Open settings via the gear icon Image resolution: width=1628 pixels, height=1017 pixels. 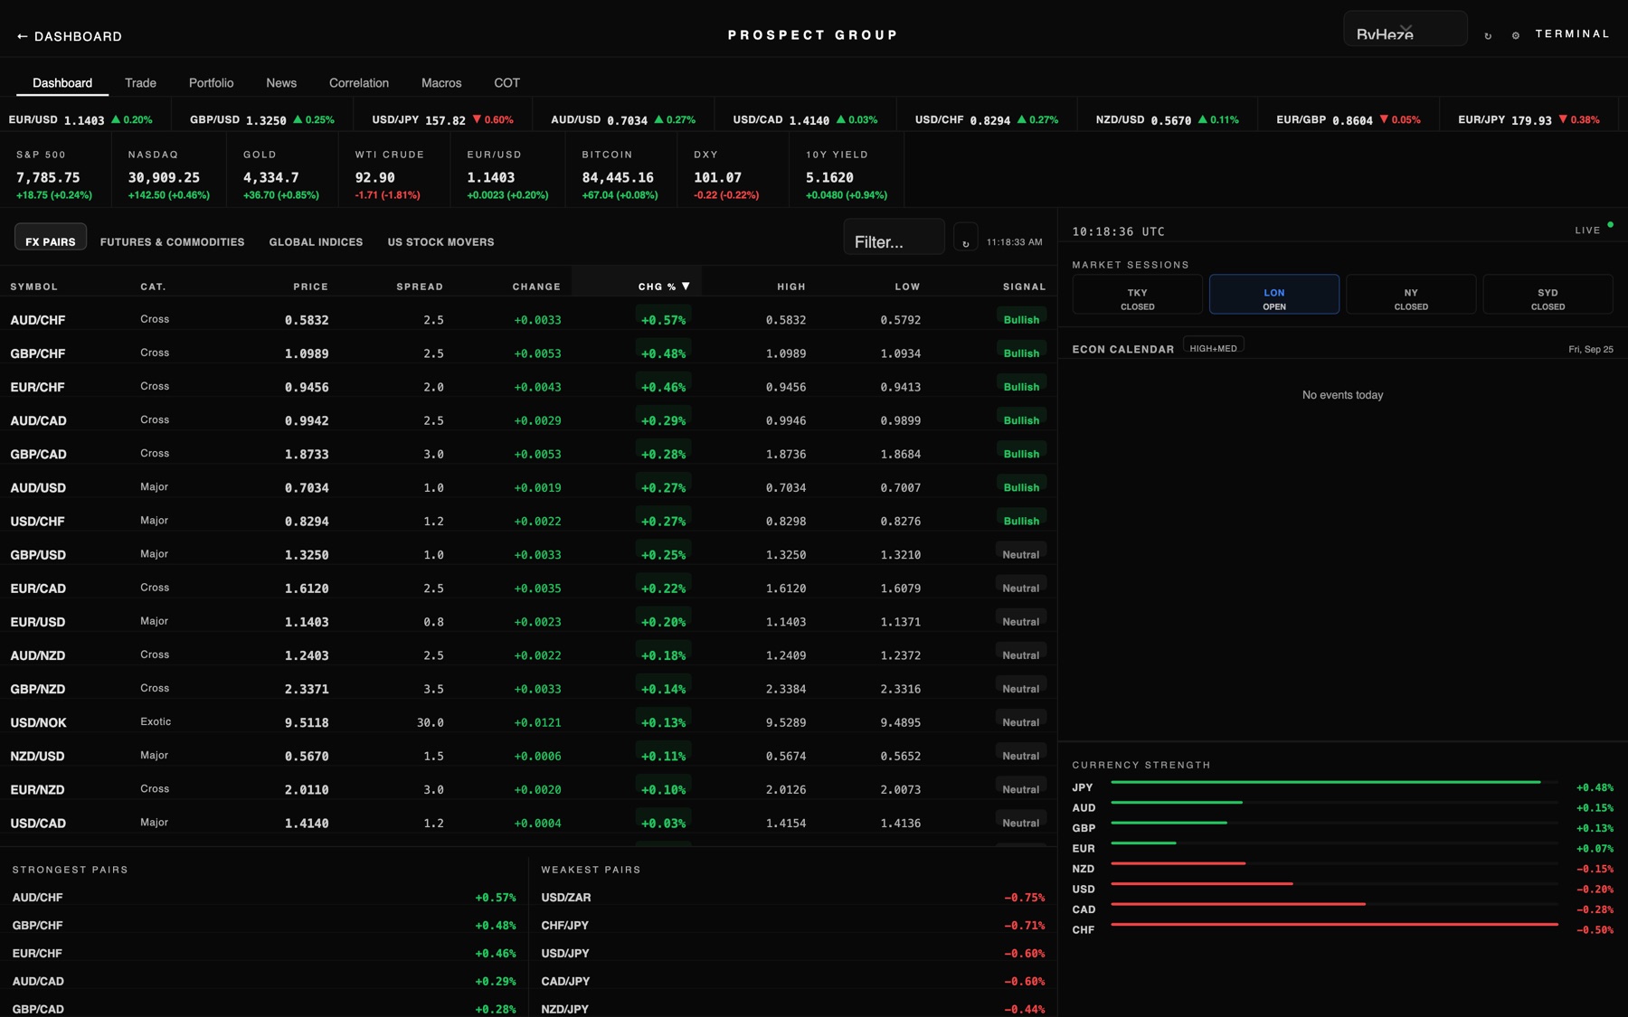[x=1516, y=35]
